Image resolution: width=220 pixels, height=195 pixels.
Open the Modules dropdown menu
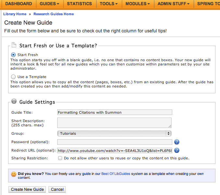137,4
